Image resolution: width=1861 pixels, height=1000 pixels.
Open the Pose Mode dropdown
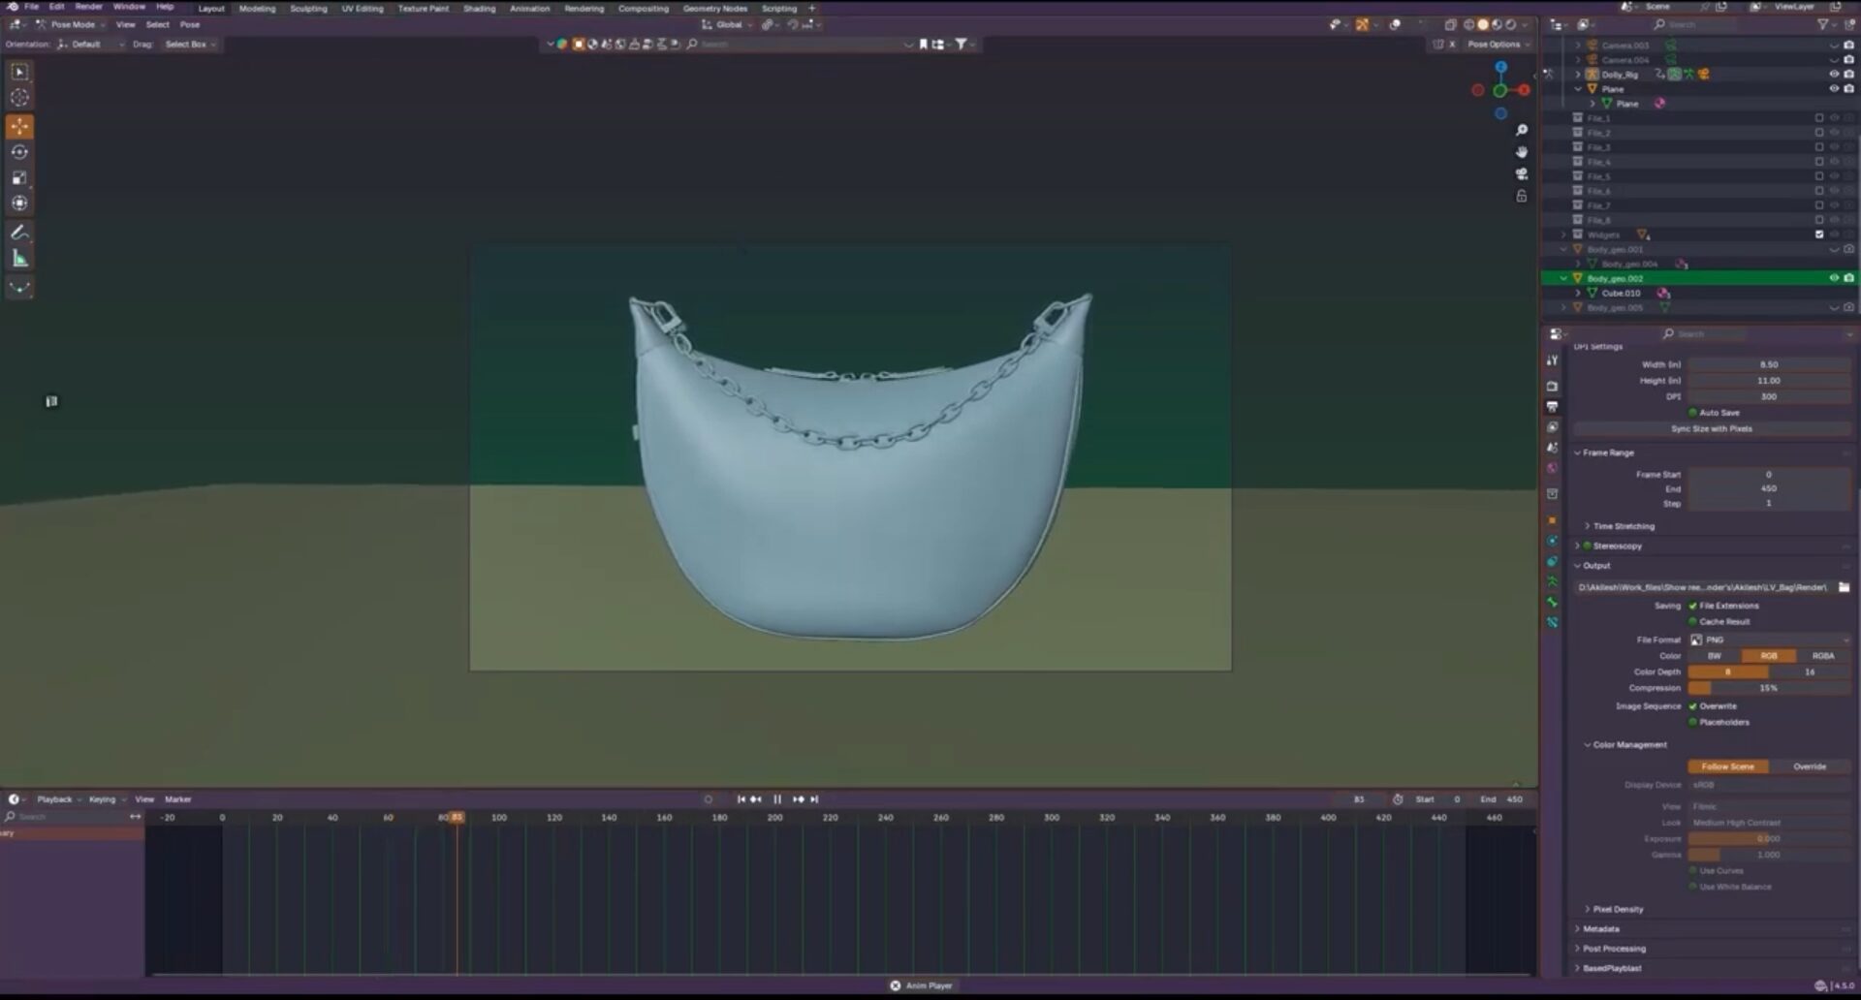tap(73, 24)
